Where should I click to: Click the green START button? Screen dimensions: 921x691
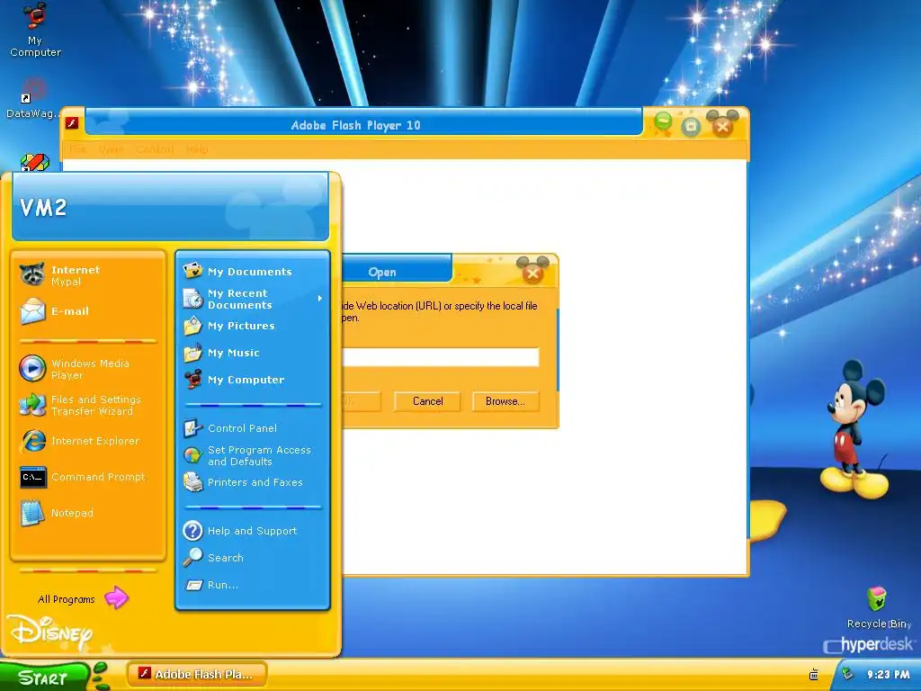click(44, 677)
